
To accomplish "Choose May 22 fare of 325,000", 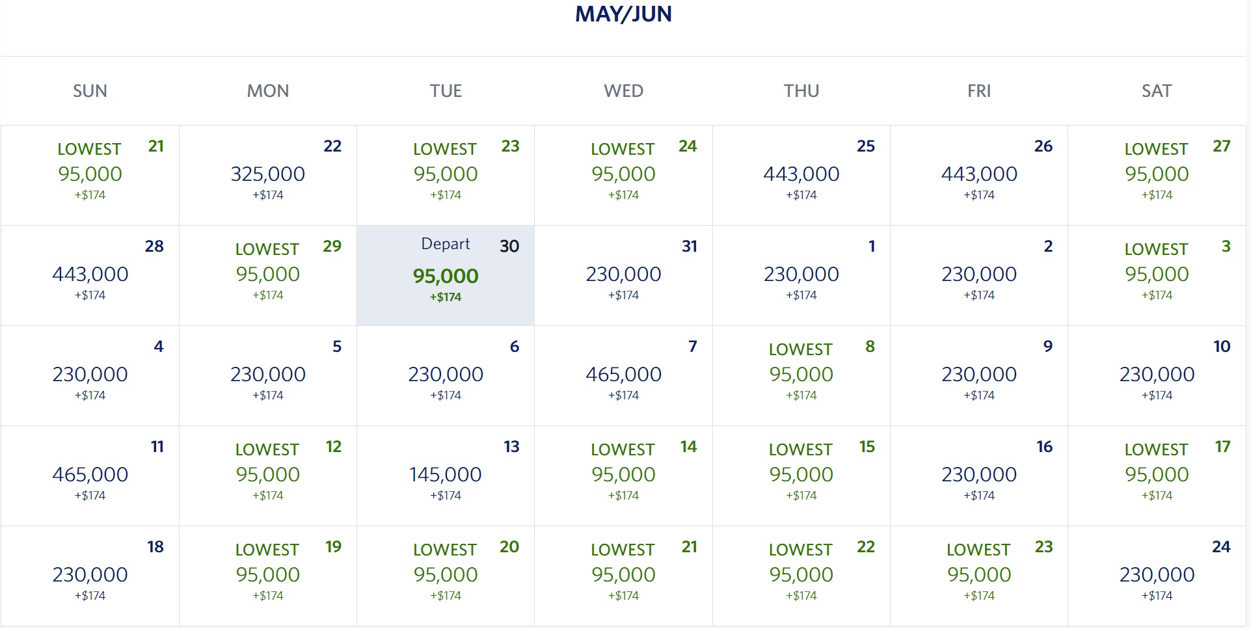I will 268,176.
